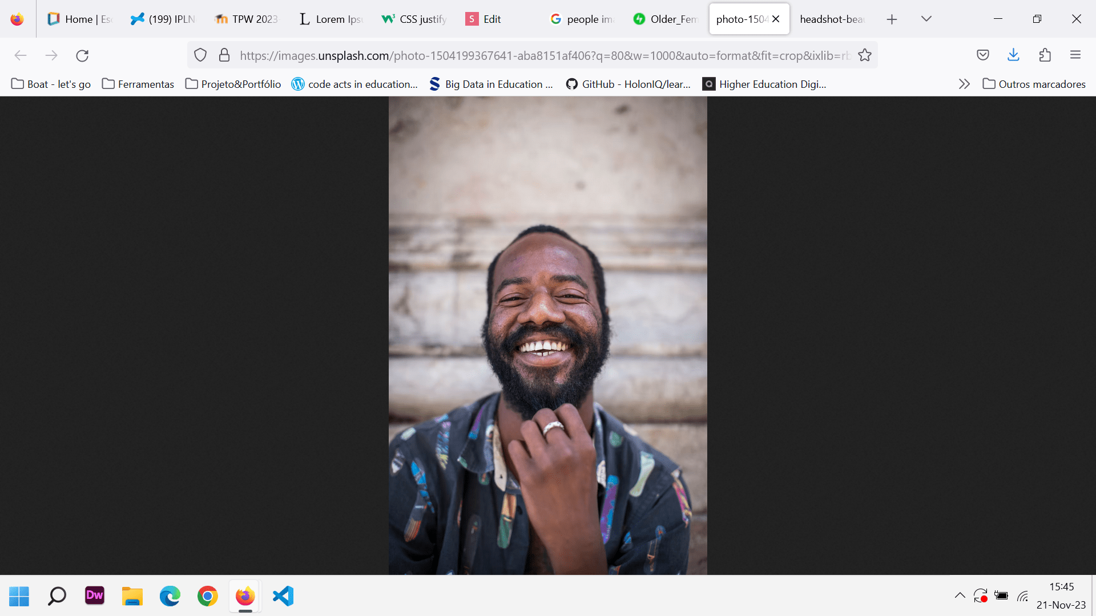Show hidden system tray icons
Image resolution: width=1096 pixels, height=616 pixels.
click(x=960, y=596)
